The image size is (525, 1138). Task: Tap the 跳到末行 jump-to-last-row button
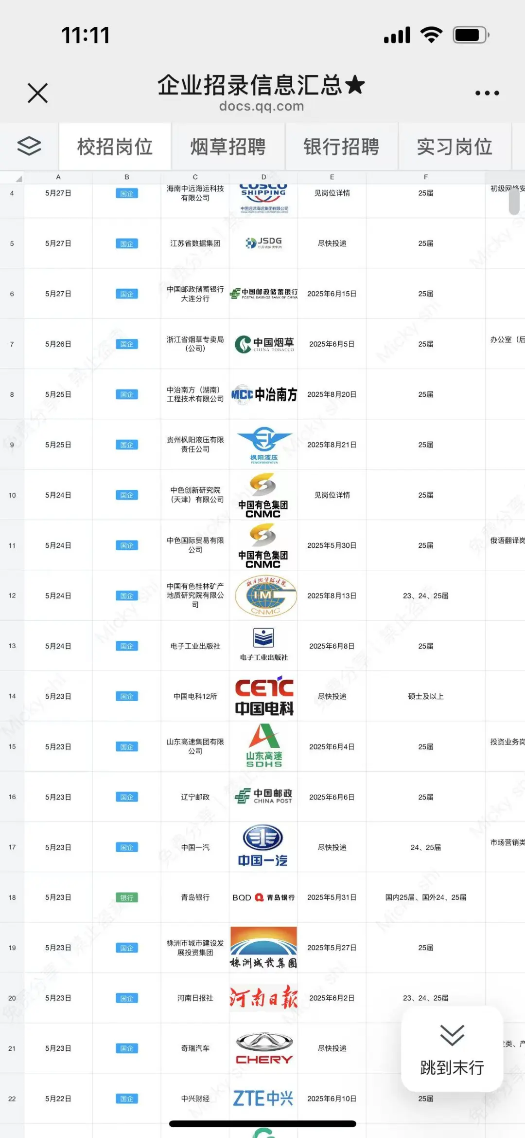(452, 1049)
